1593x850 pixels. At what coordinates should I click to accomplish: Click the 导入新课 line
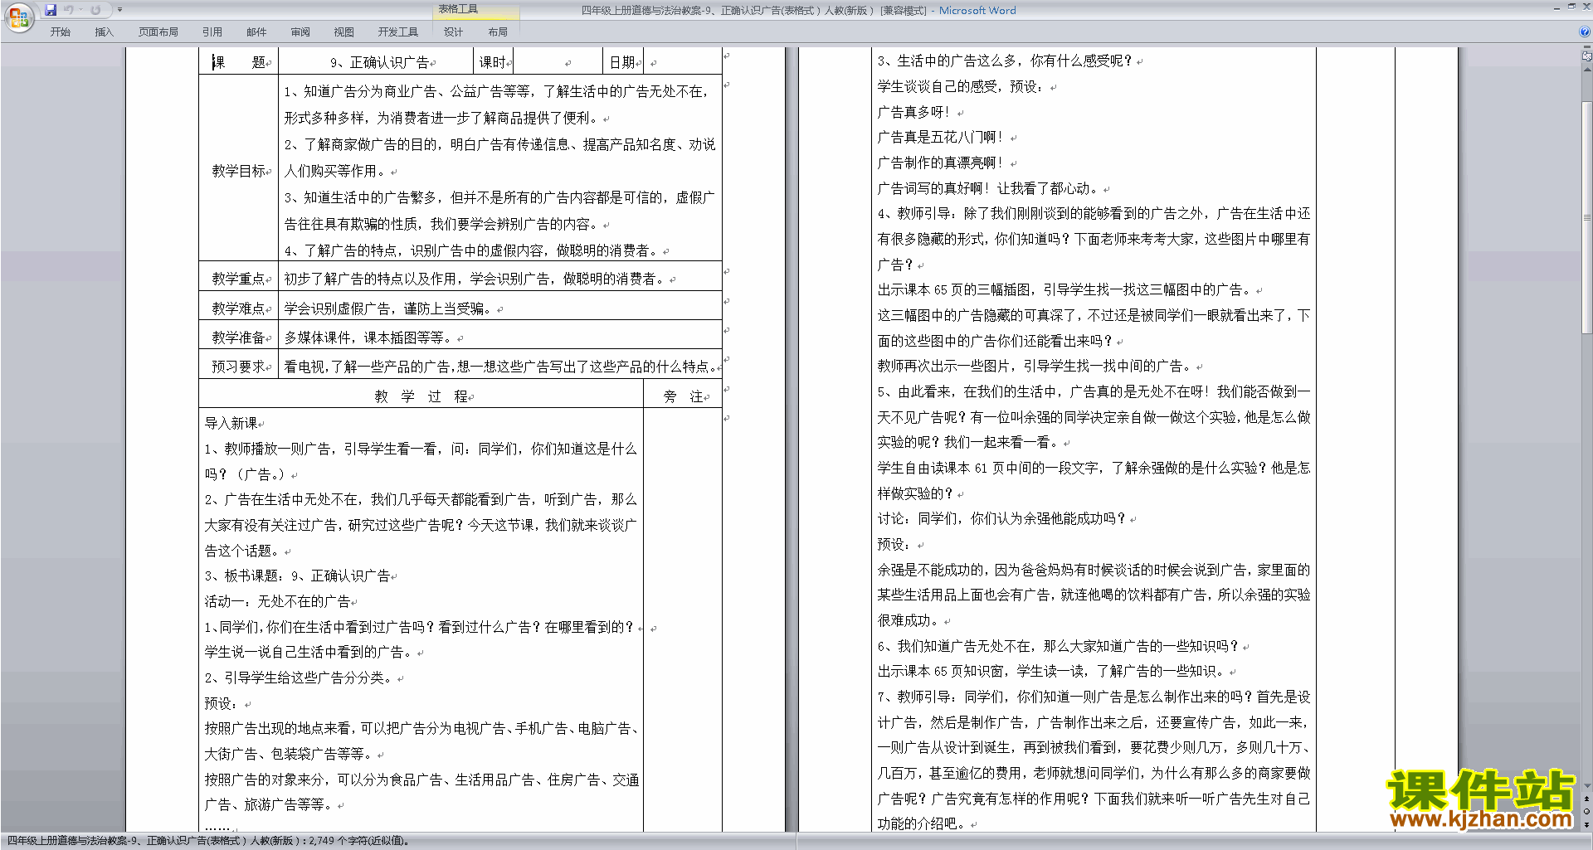point(231,423)
